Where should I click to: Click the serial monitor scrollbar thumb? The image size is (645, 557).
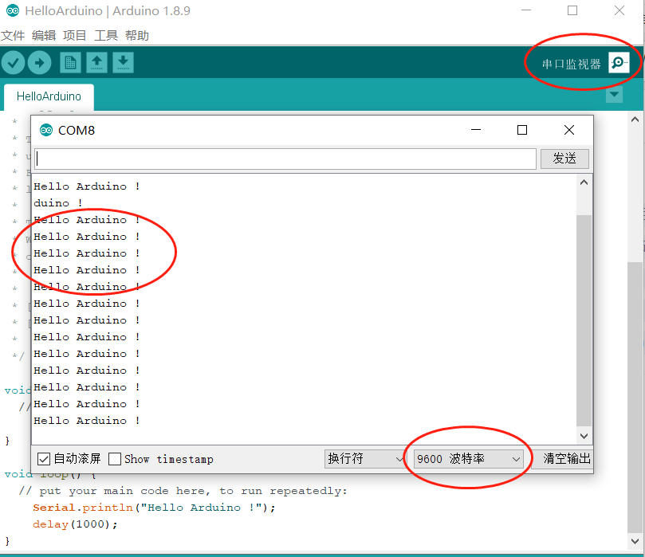[584, 320]
